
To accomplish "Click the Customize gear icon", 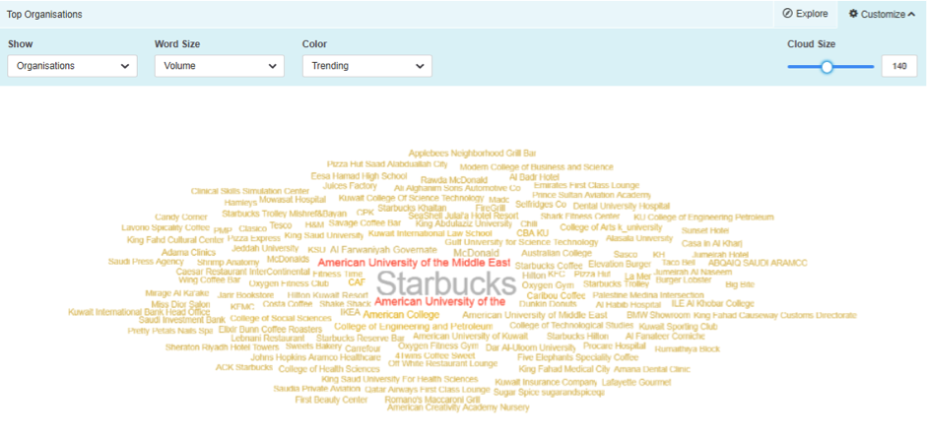I will [853, 14].
